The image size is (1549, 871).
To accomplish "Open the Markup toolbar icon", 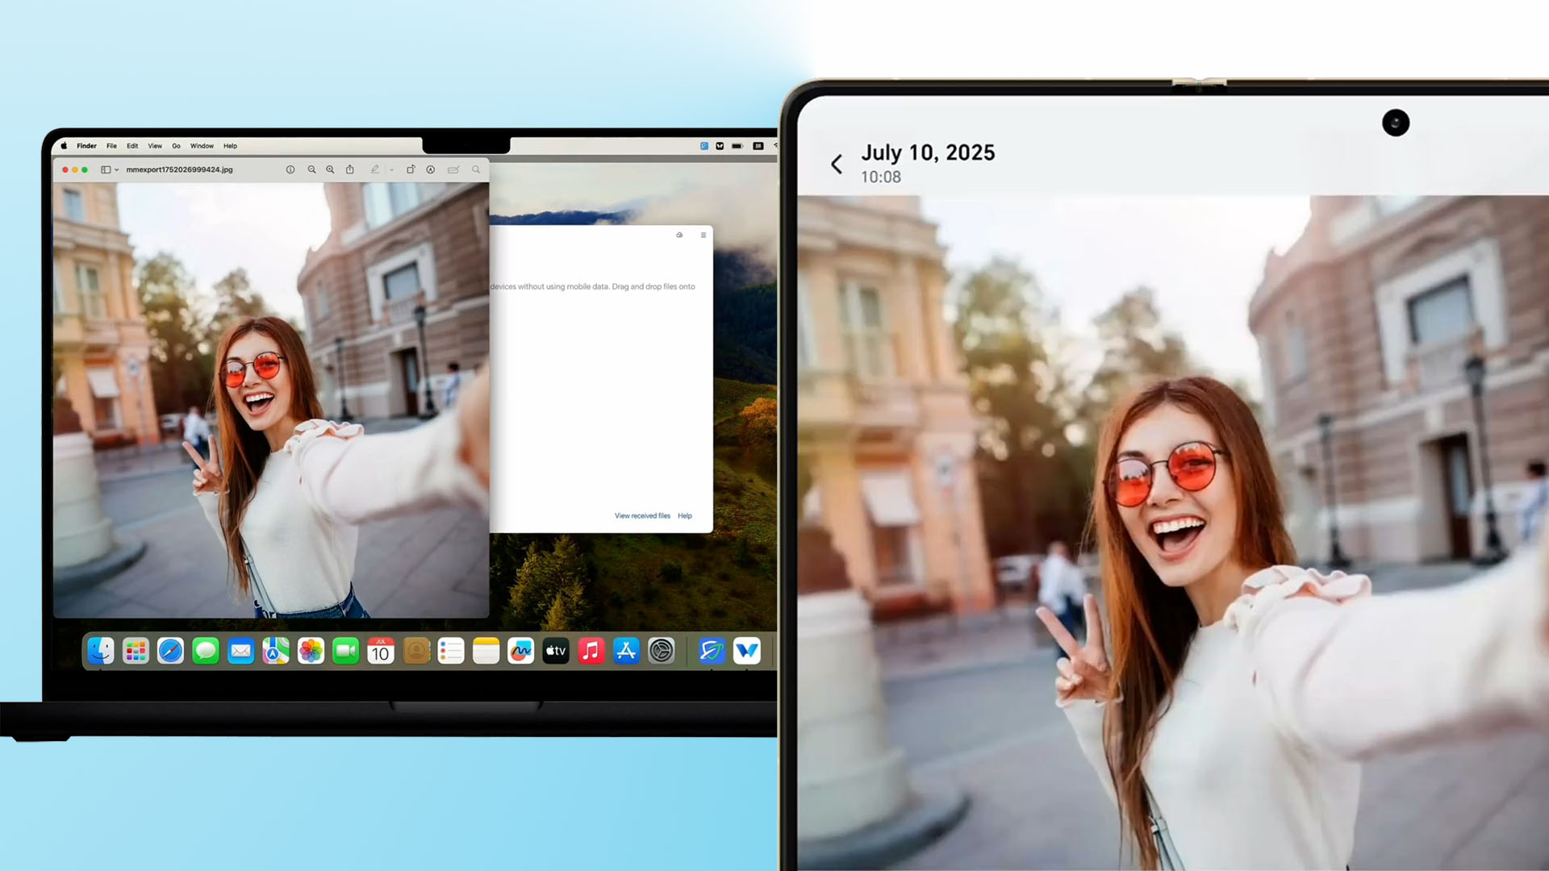I will (431, 169).
